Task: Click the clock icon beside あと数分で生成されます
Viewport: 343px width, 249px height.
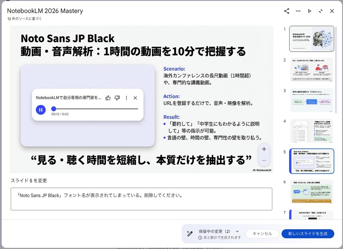Action: click(x=200, y=238)
